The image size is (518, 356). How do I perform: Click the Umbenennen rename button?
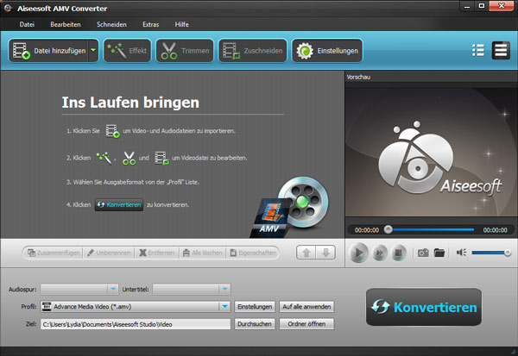click(109, 253)
